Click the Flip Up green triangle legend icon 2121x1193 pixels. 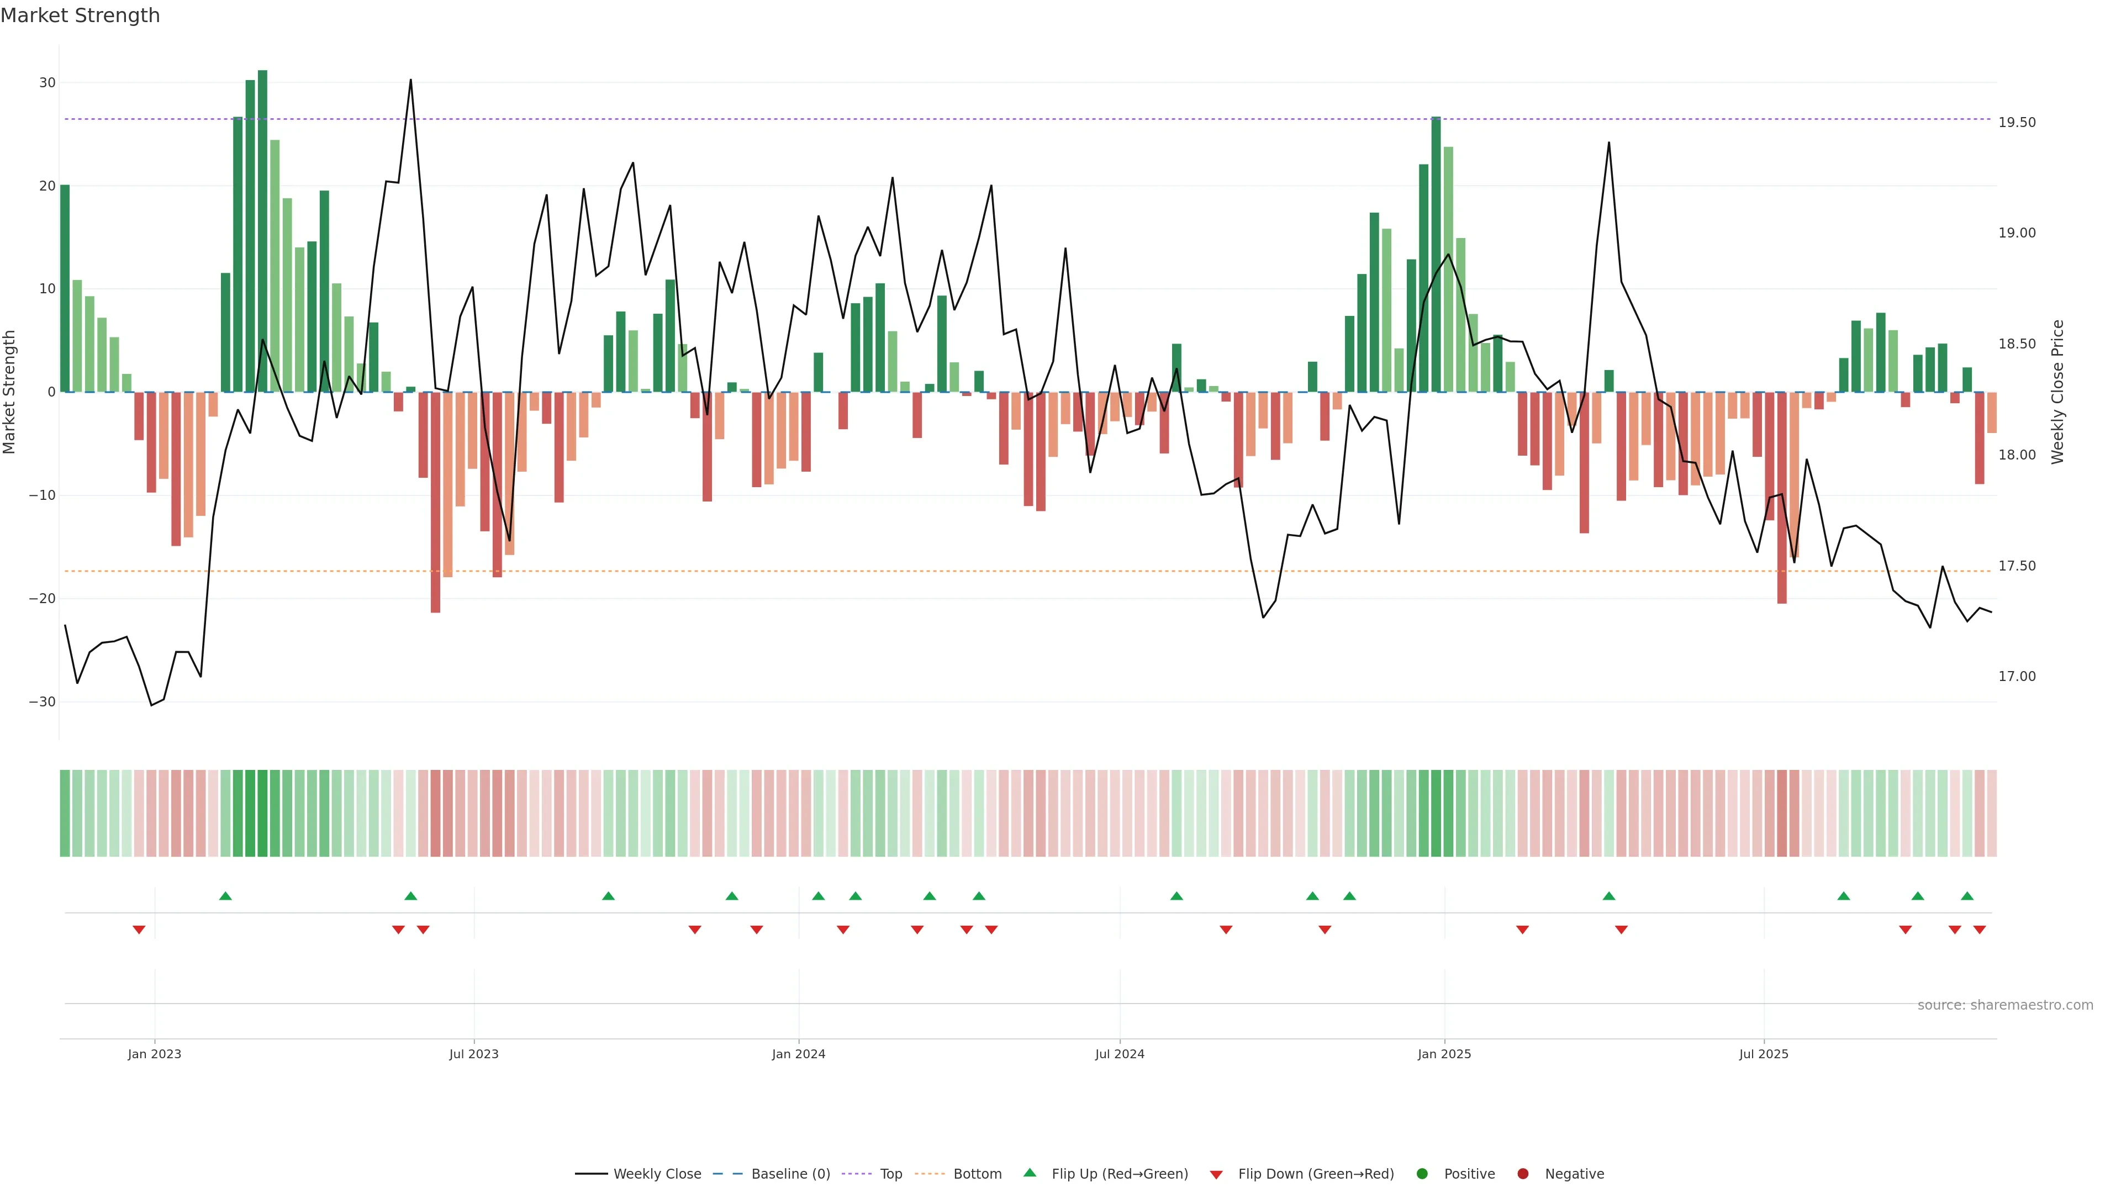[x=1029, y=1173]
